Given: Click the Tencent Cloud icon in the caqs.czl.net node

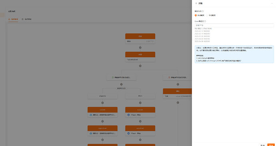Looking at the screenshot, I should click(x=91, y=133).
